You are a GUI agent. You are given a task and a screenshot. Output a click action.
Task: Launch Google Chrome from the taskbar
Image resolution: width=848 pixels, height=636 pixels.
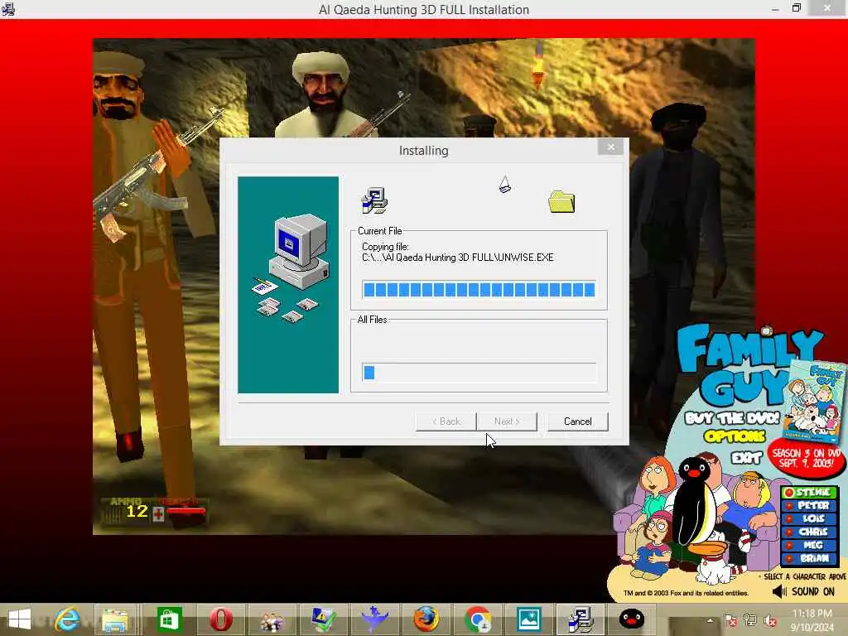click(478, 619)
